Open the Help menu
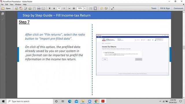Image resolution: width=185 pixels, height=104 pixels. pyautogui.click(x=25, y=5)
